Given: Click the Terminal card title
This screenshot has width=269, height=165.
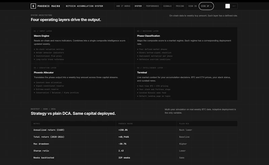Looking at the screenshot, I should (142, 72).
